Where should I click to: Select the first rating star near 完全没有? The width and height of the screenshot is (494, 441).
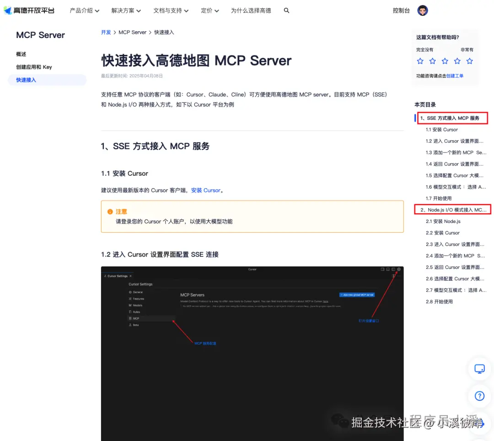[420, 61]
